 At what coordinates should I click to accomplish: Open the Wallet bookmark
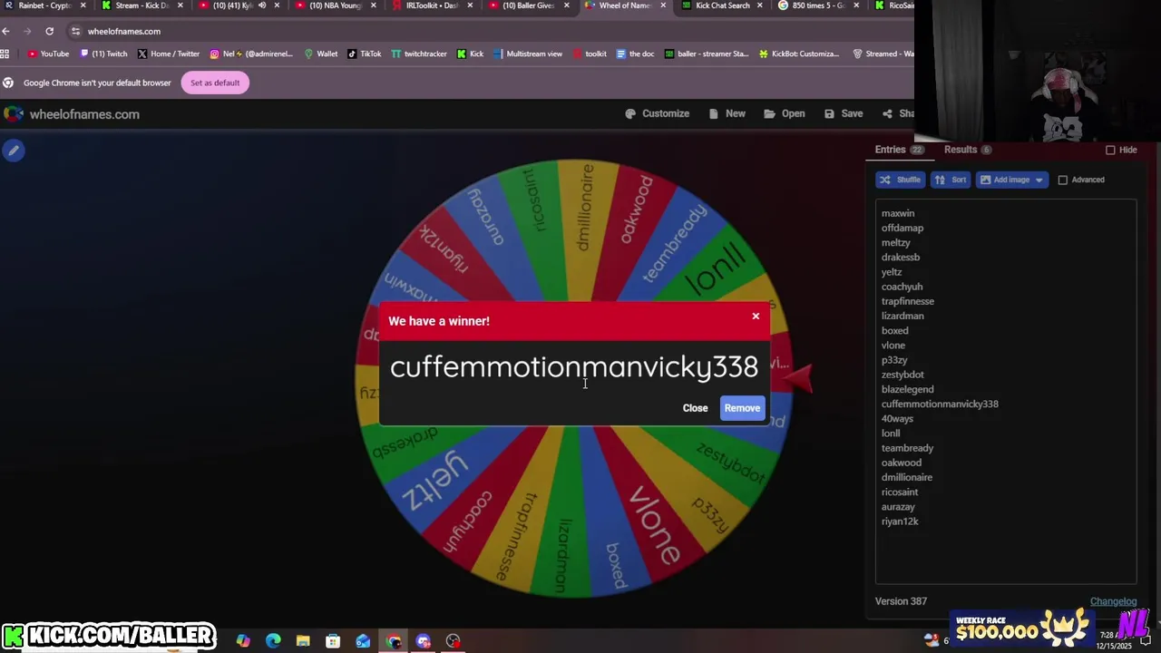coord(321,54)
